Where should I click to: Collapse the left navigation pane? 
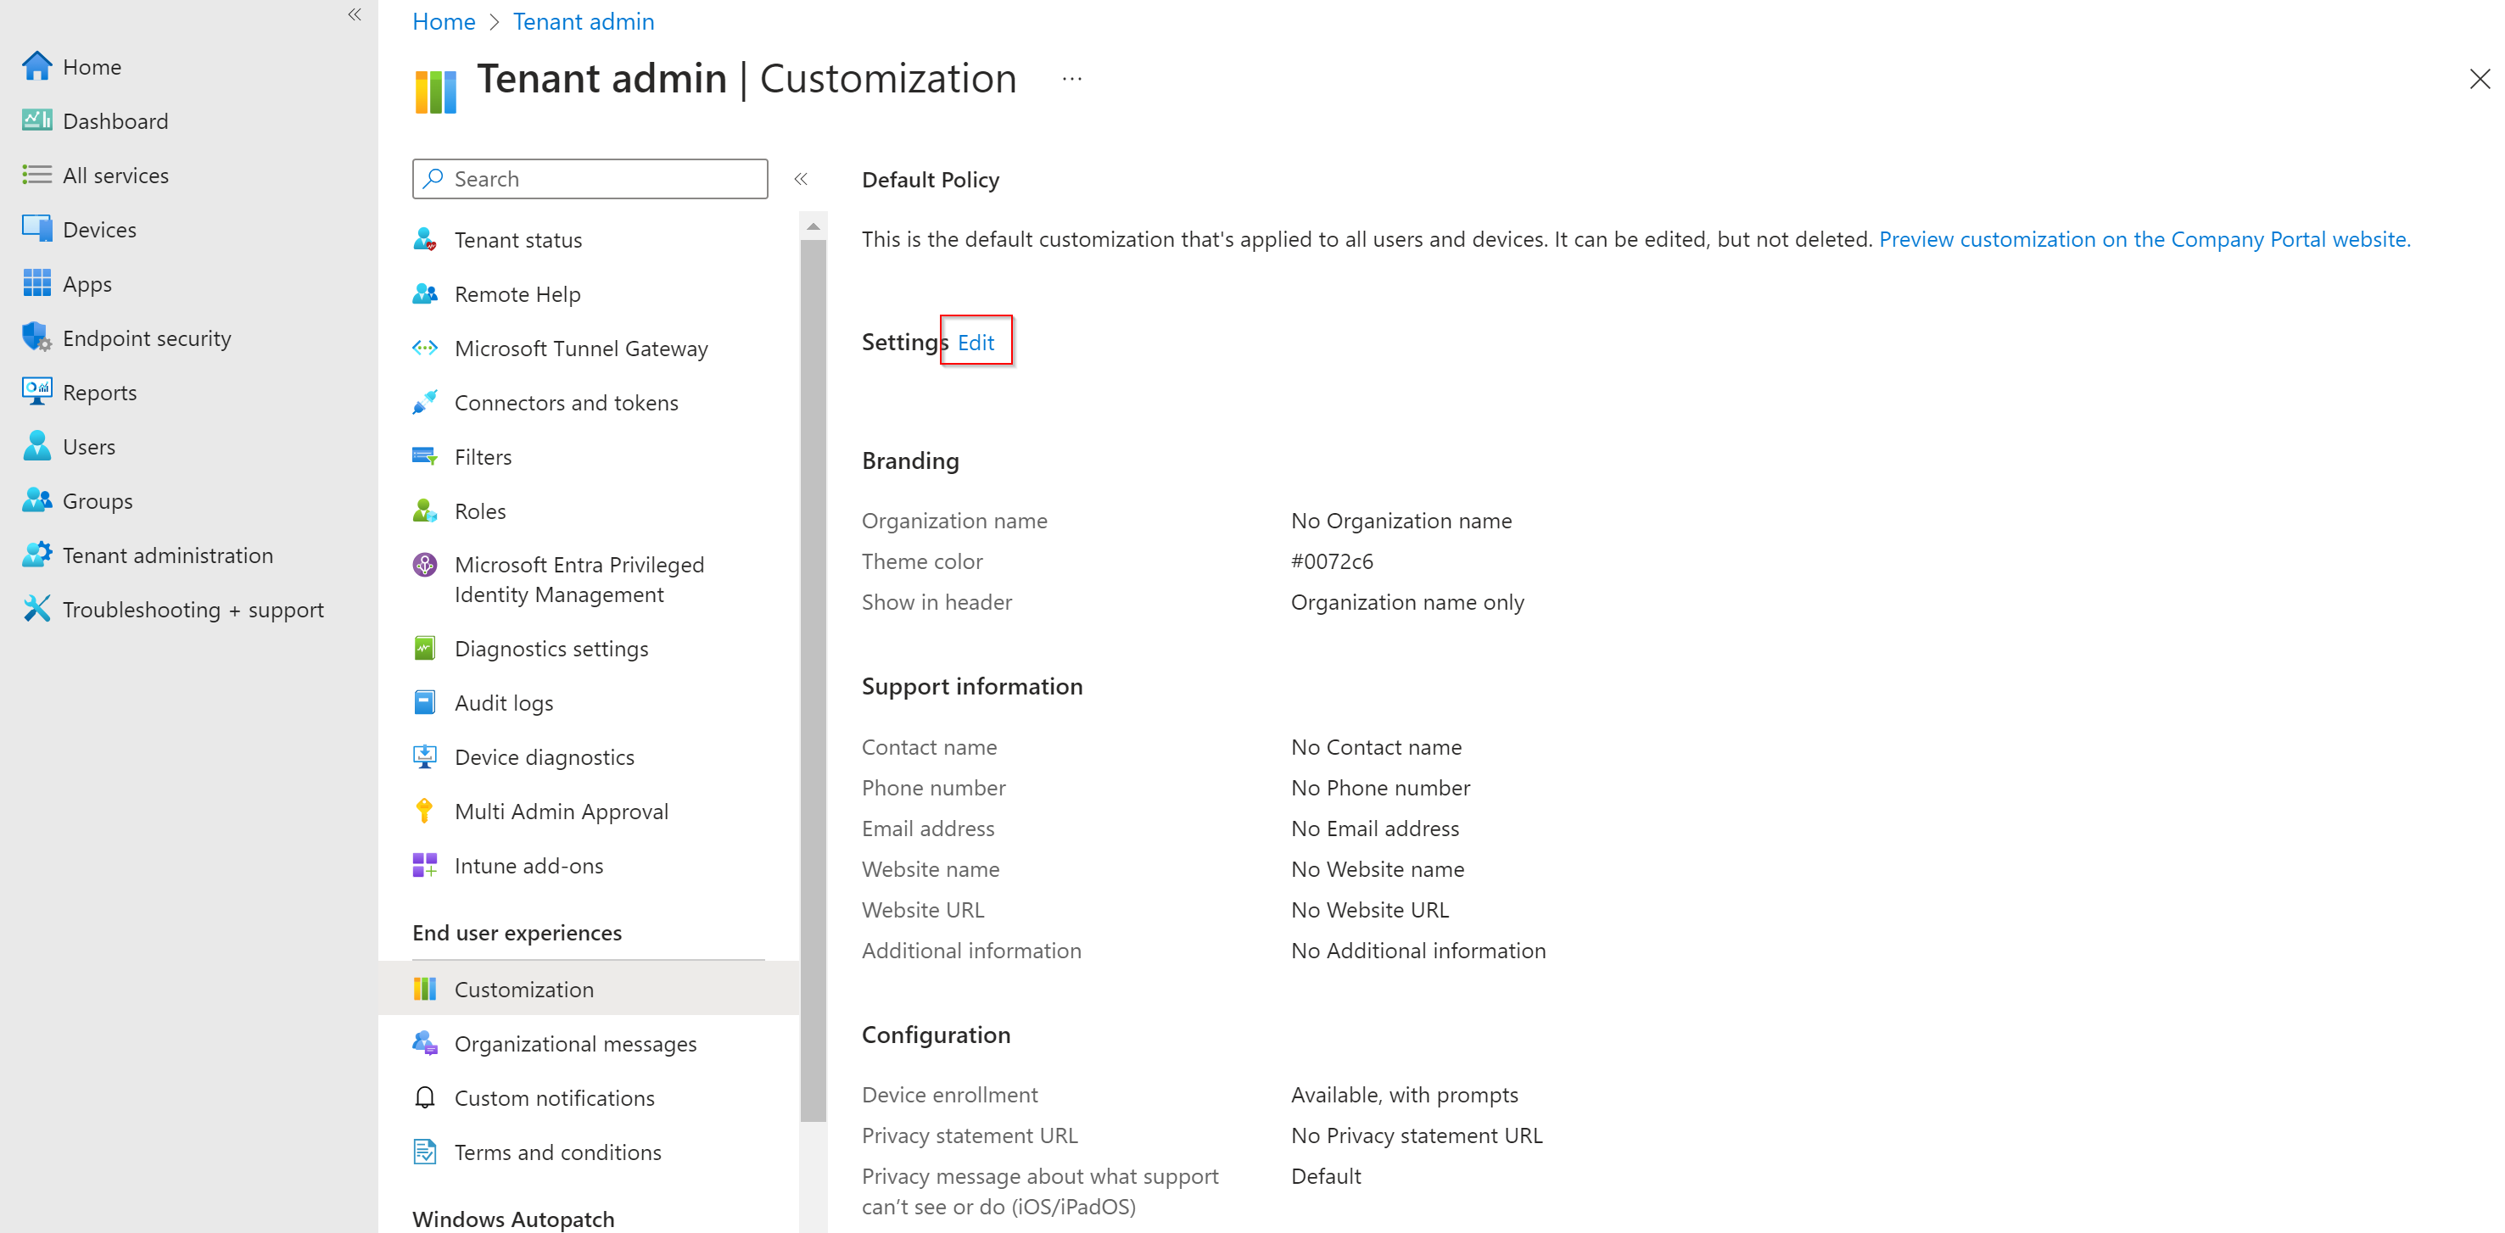click(x=354, y=14)
